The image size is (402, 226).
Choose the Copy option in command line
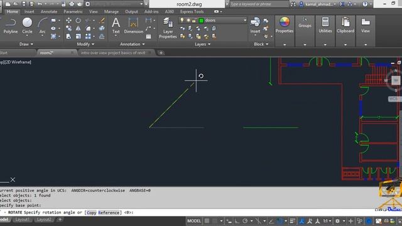[x=91, y=212]
